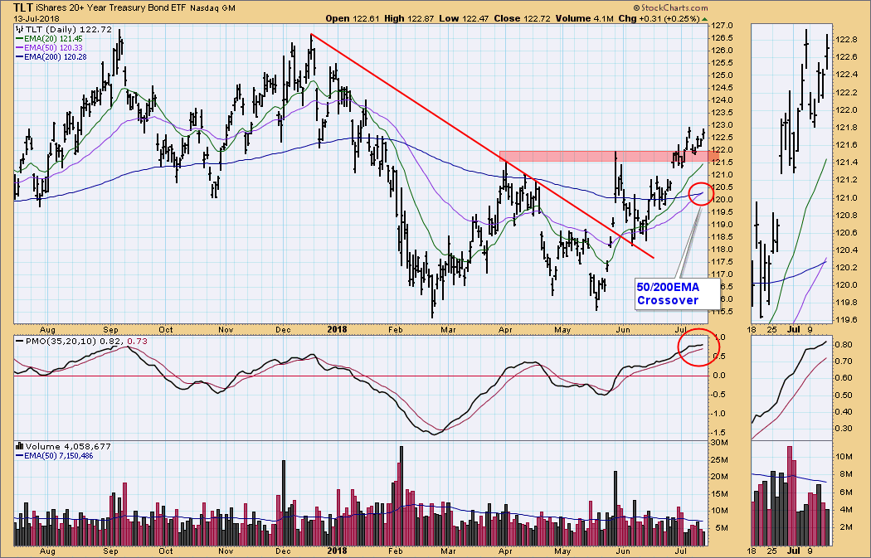Click the PMO(35,20,10) indicator legend
Screen dimensions: 871x558
(81, 341)
